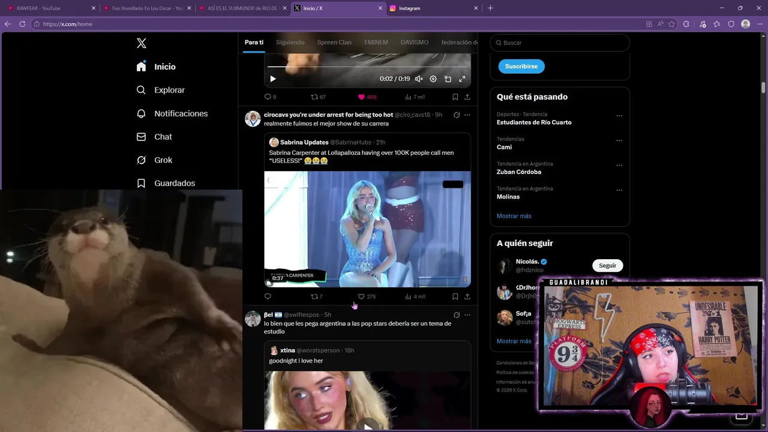Focus the Buscar search field
Viewport: 768px width, 432px height.
tap(560, 43)
